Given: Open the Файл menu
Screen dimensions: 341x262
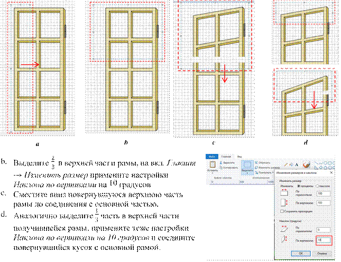Looking at the screenshot, I should tap(210, 156).
